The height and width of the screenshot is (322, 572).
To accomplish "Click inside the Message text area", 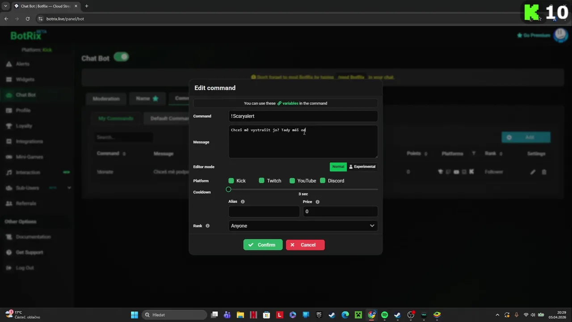I will (x=303, y=142).
